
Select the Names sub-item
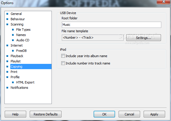(21, 35)
